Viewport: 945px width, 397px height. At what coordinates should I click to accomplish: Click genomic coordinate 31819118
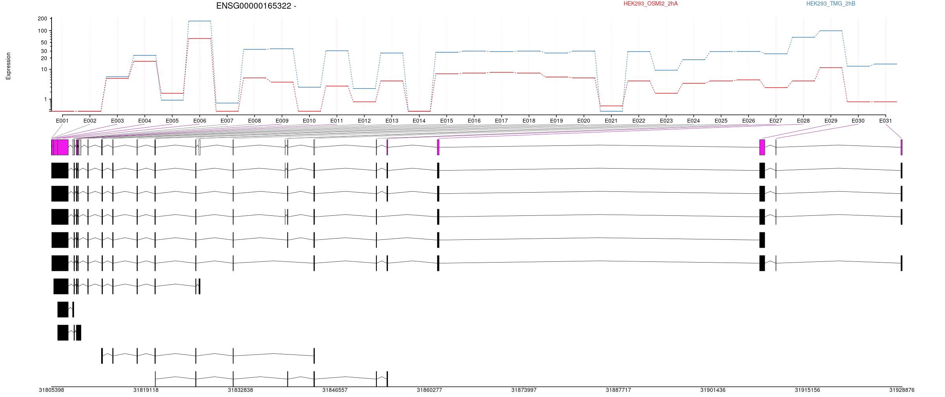point(146,390)
